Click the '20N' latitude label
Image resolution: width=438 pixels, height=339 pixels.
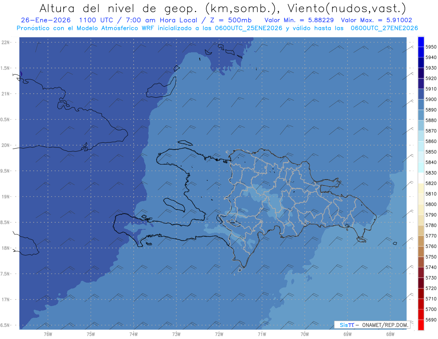[6, 145]
